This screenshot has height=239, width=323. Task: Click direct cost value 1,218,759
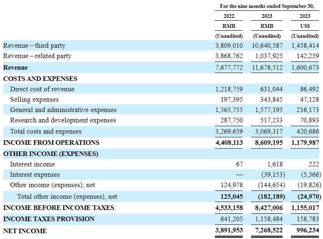[x=229, y=89]
